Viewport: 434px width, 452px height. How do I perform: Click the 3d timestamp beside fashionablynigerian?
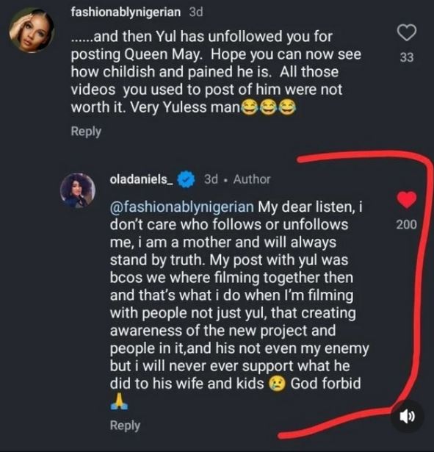pyautogui.click(x=196, y=12)
